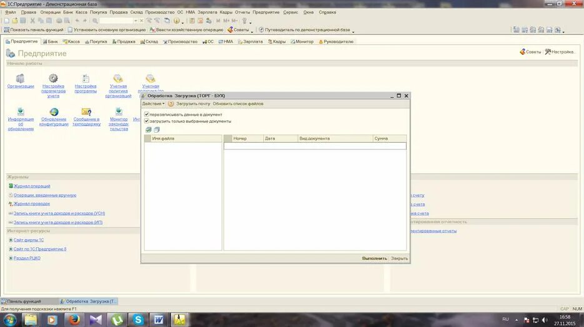Open the search field dropdown arrow in toolbar
The image size is (584, 327).
coord(136,21)
